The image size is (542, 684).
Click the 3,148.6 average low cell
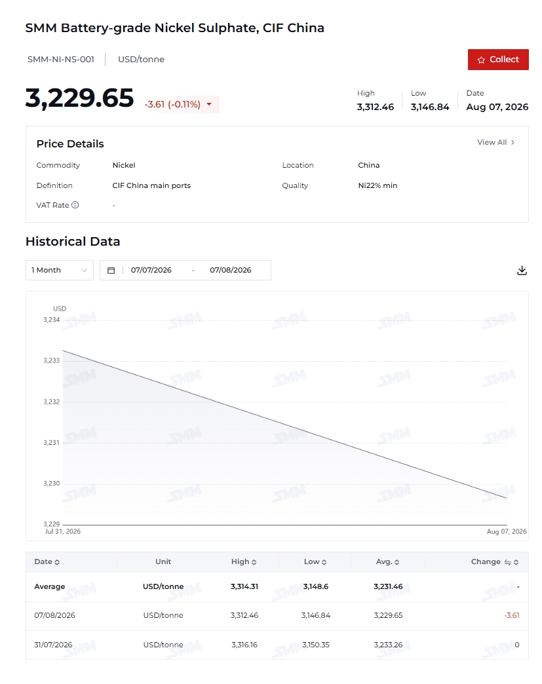click(316, 587)
